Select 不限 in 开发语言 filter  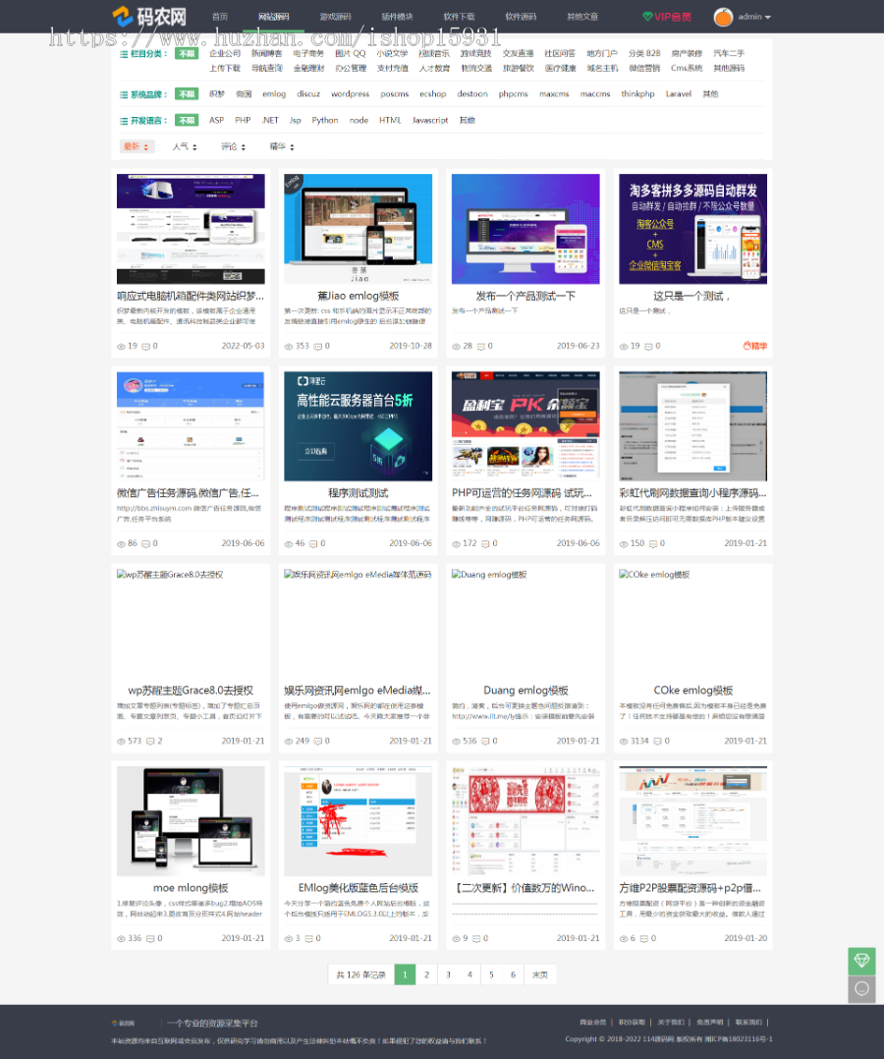tap(187, 120)
